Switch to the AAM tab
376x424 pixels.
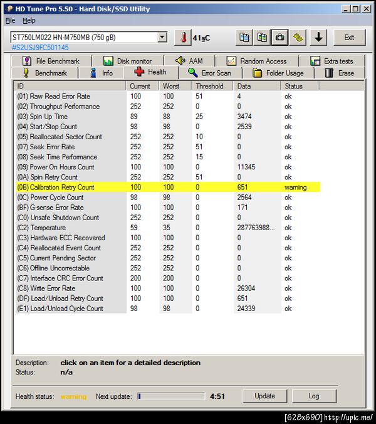tap(189, 61)
